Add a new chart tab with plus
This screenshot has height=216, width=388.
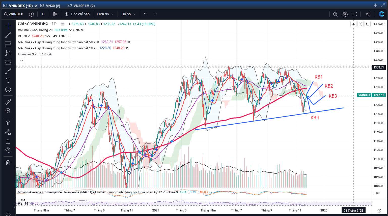(375, 5)
